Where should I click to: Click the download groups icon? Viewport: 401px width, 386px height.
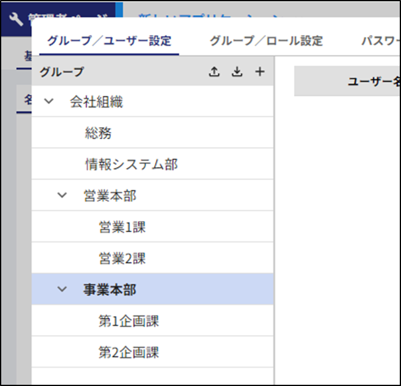pos(237,72)
